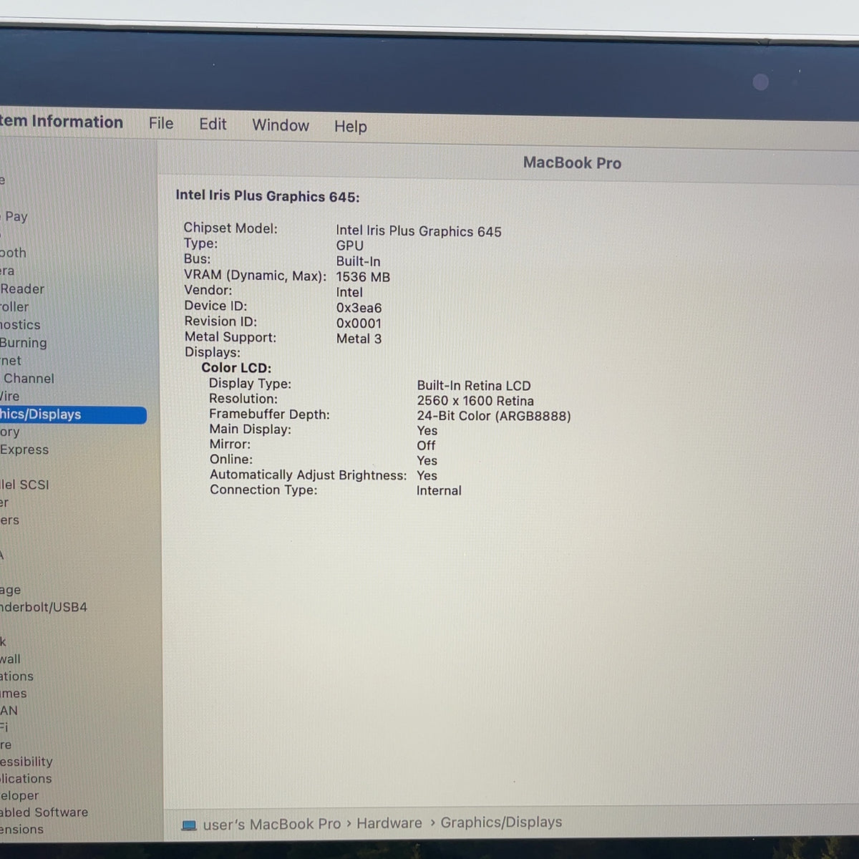Select the WWAN sidebar item
Screen dimensions: 859x859
pos(9,710)
